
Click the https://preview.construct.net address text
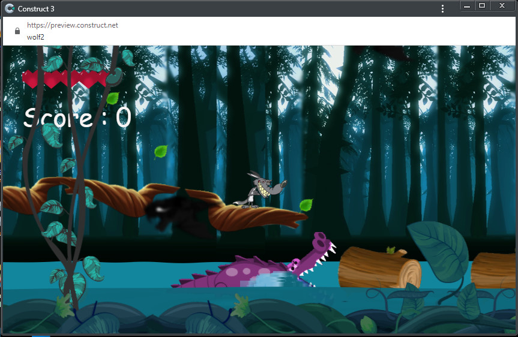click(73, 25)
